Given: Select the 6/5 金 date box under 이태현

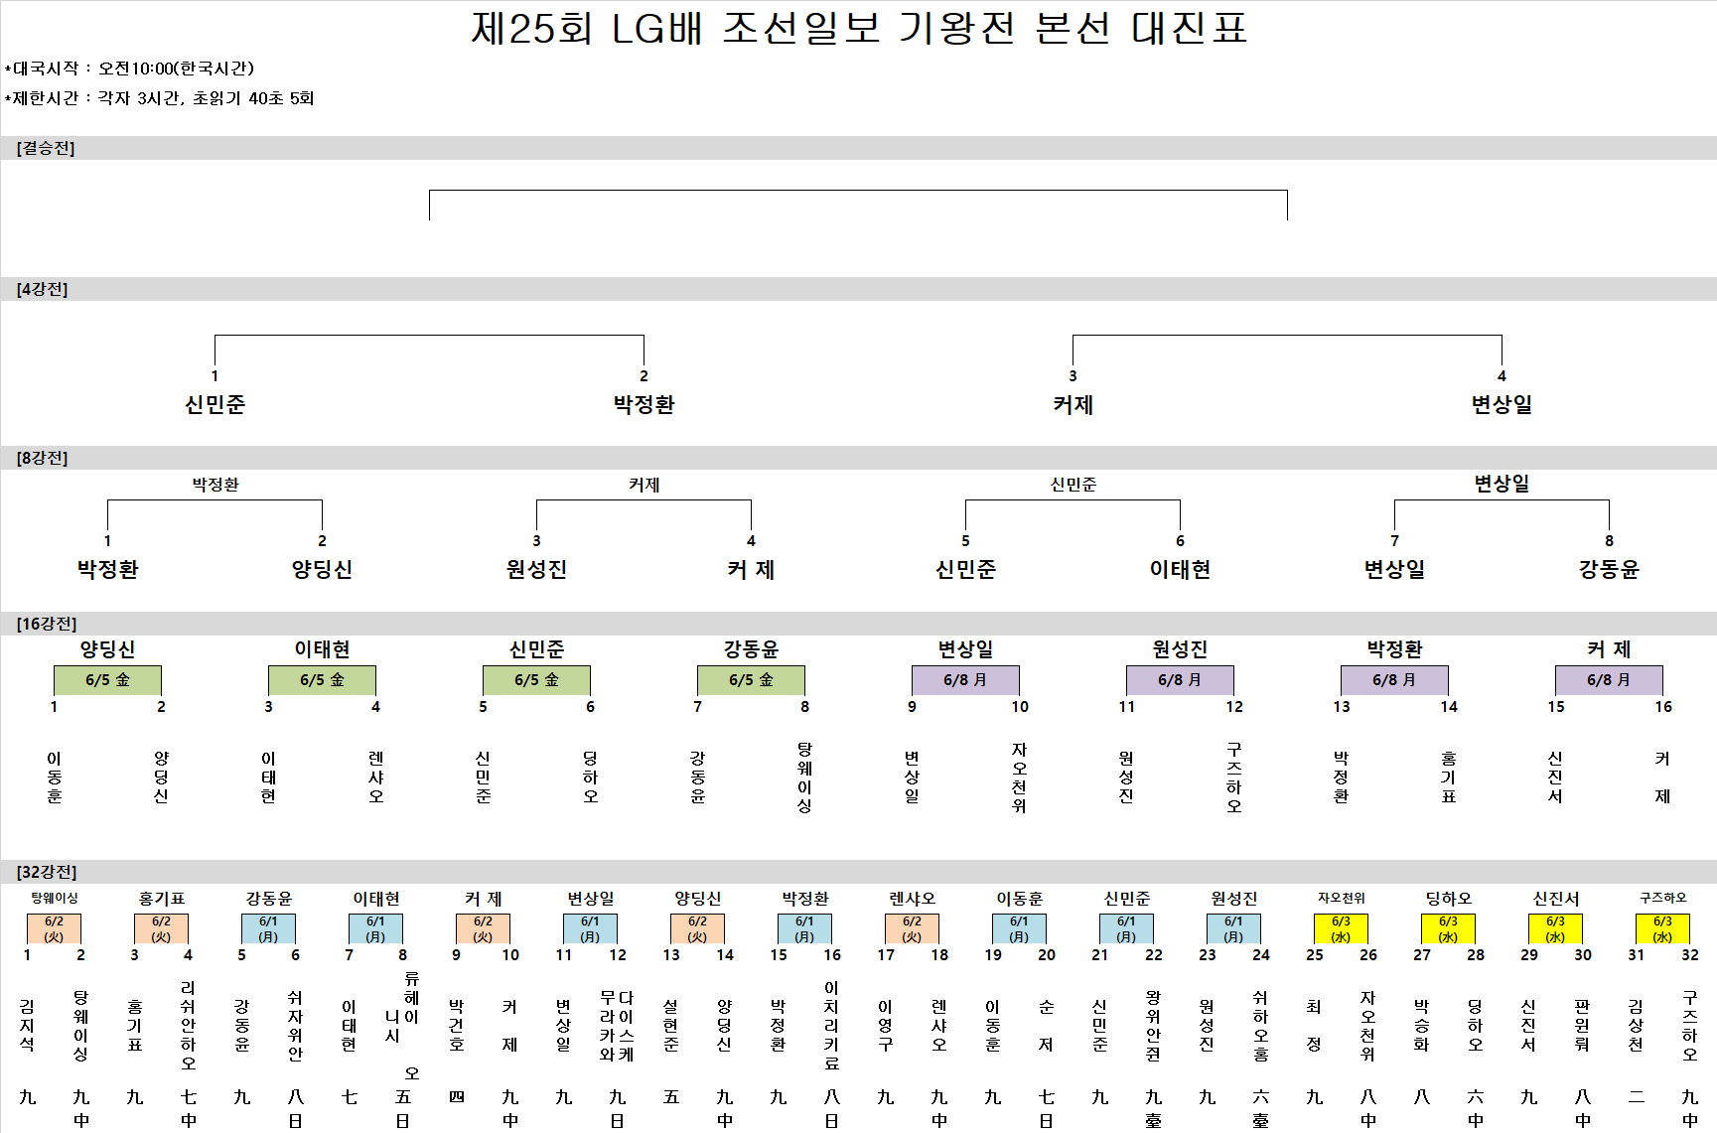Looking at the screenshot, I should tap(322, 680).
